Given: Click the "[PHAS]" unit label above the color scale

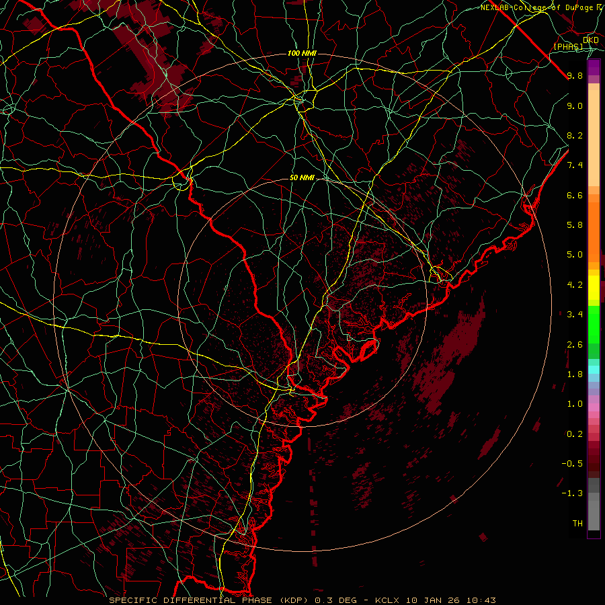Looking at the screenshot, I should click(568, 46).
